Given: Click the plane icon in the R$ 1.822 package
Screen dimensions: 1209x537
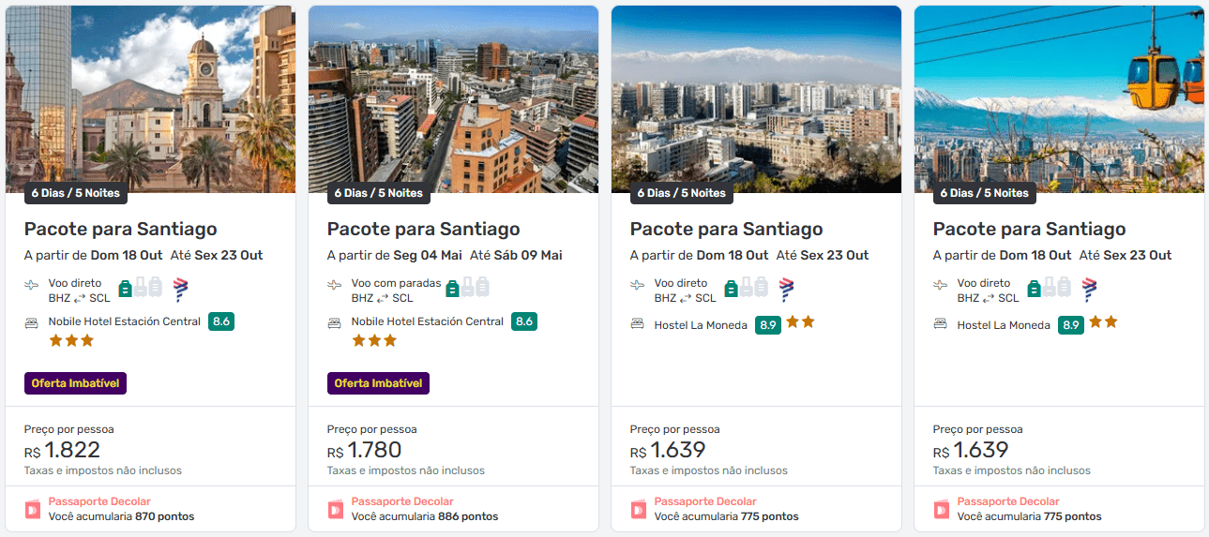Looking at the screenshot, I should point(31,284).
